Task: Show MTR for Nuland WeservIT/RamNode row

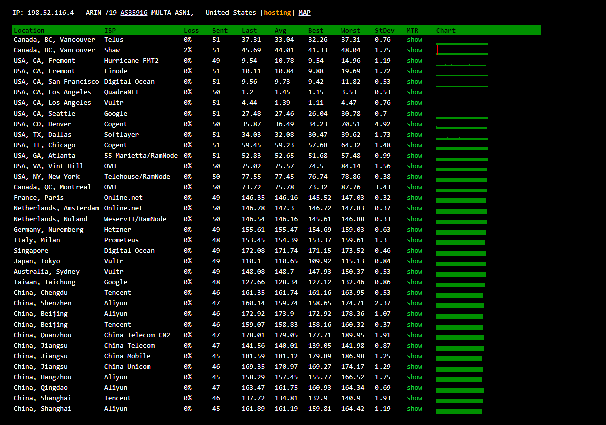Action: tap(414, 219)
